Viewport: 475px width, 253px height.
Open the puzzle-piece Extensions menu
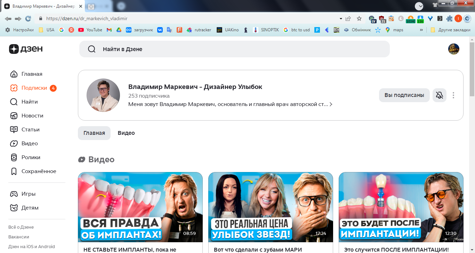pos(449,18)
